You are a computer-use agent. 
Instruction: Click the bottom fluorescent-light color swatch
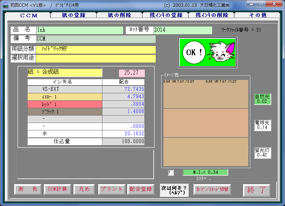coord(206,152)
